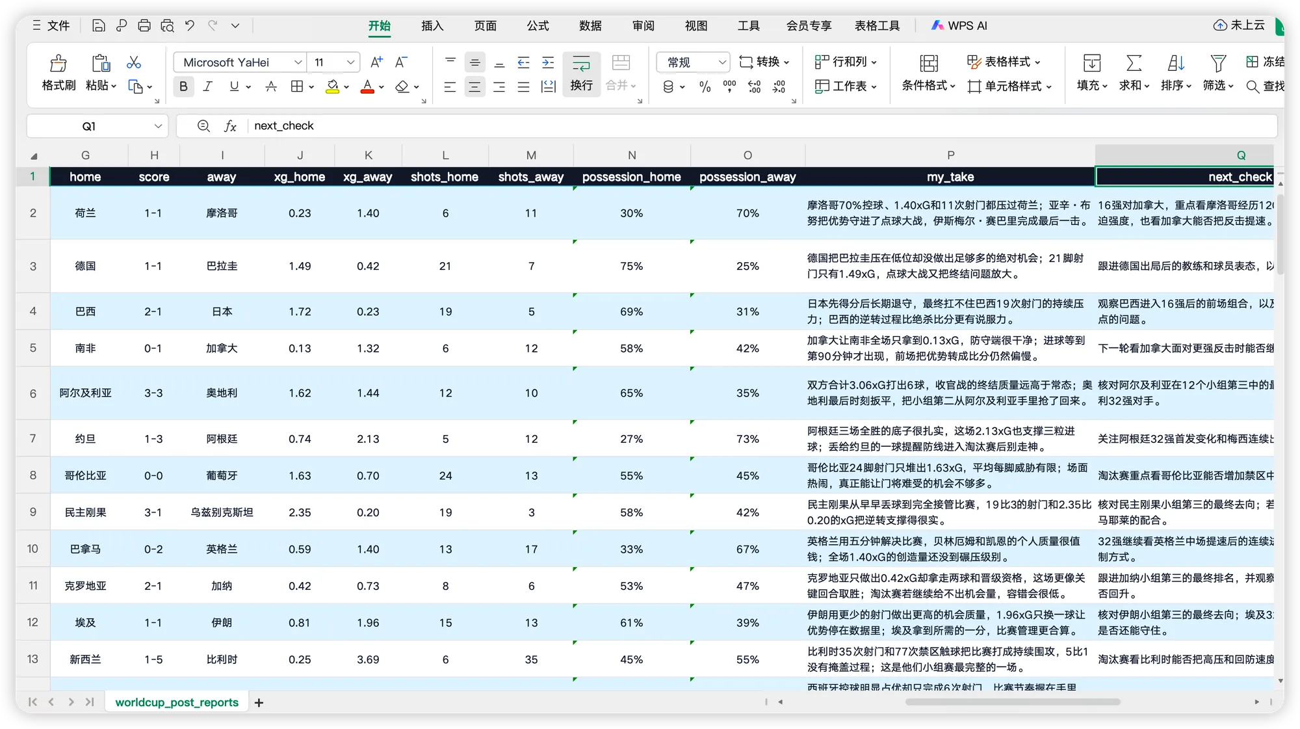Open the Microsoft YaHei font dropdown
This screenshot has height=729, width=1300.
tap(298, 62)
